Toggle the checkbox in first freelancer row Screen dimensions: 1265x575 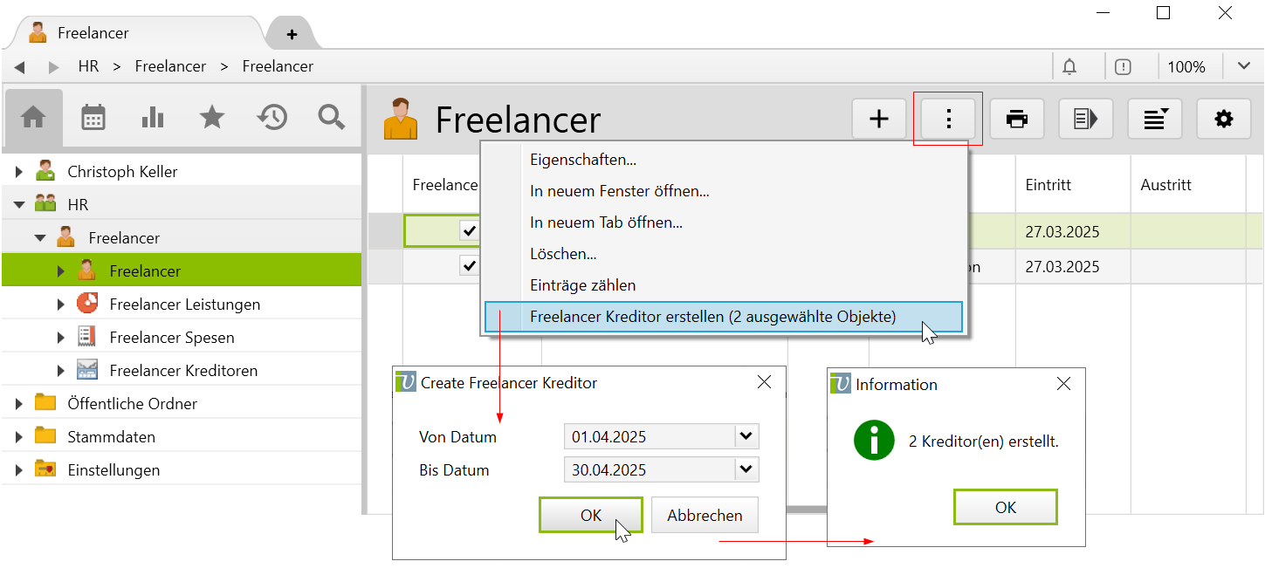[470, 231]
